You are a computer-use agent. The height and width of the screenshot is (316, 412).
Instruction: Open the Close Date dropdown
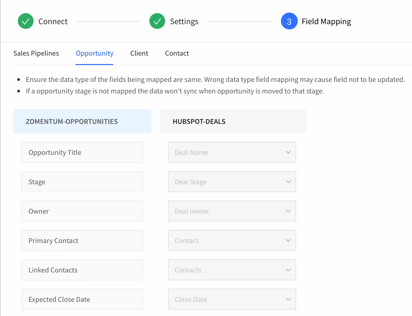tap(232, 299)
